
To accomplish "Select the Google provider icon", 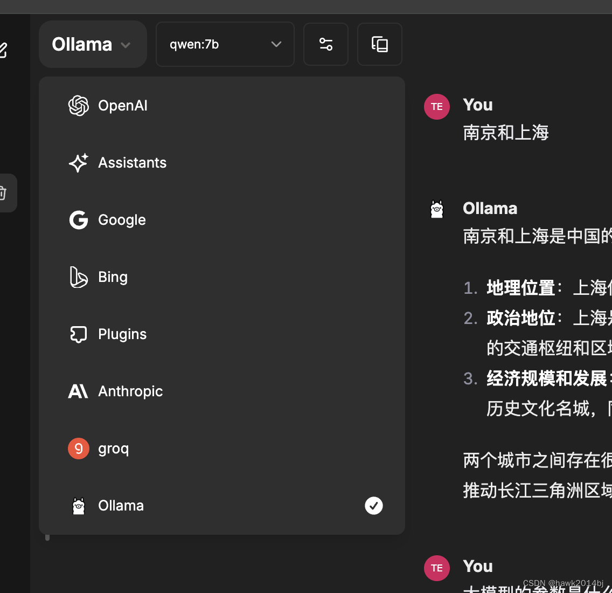I will click(79, 220).
